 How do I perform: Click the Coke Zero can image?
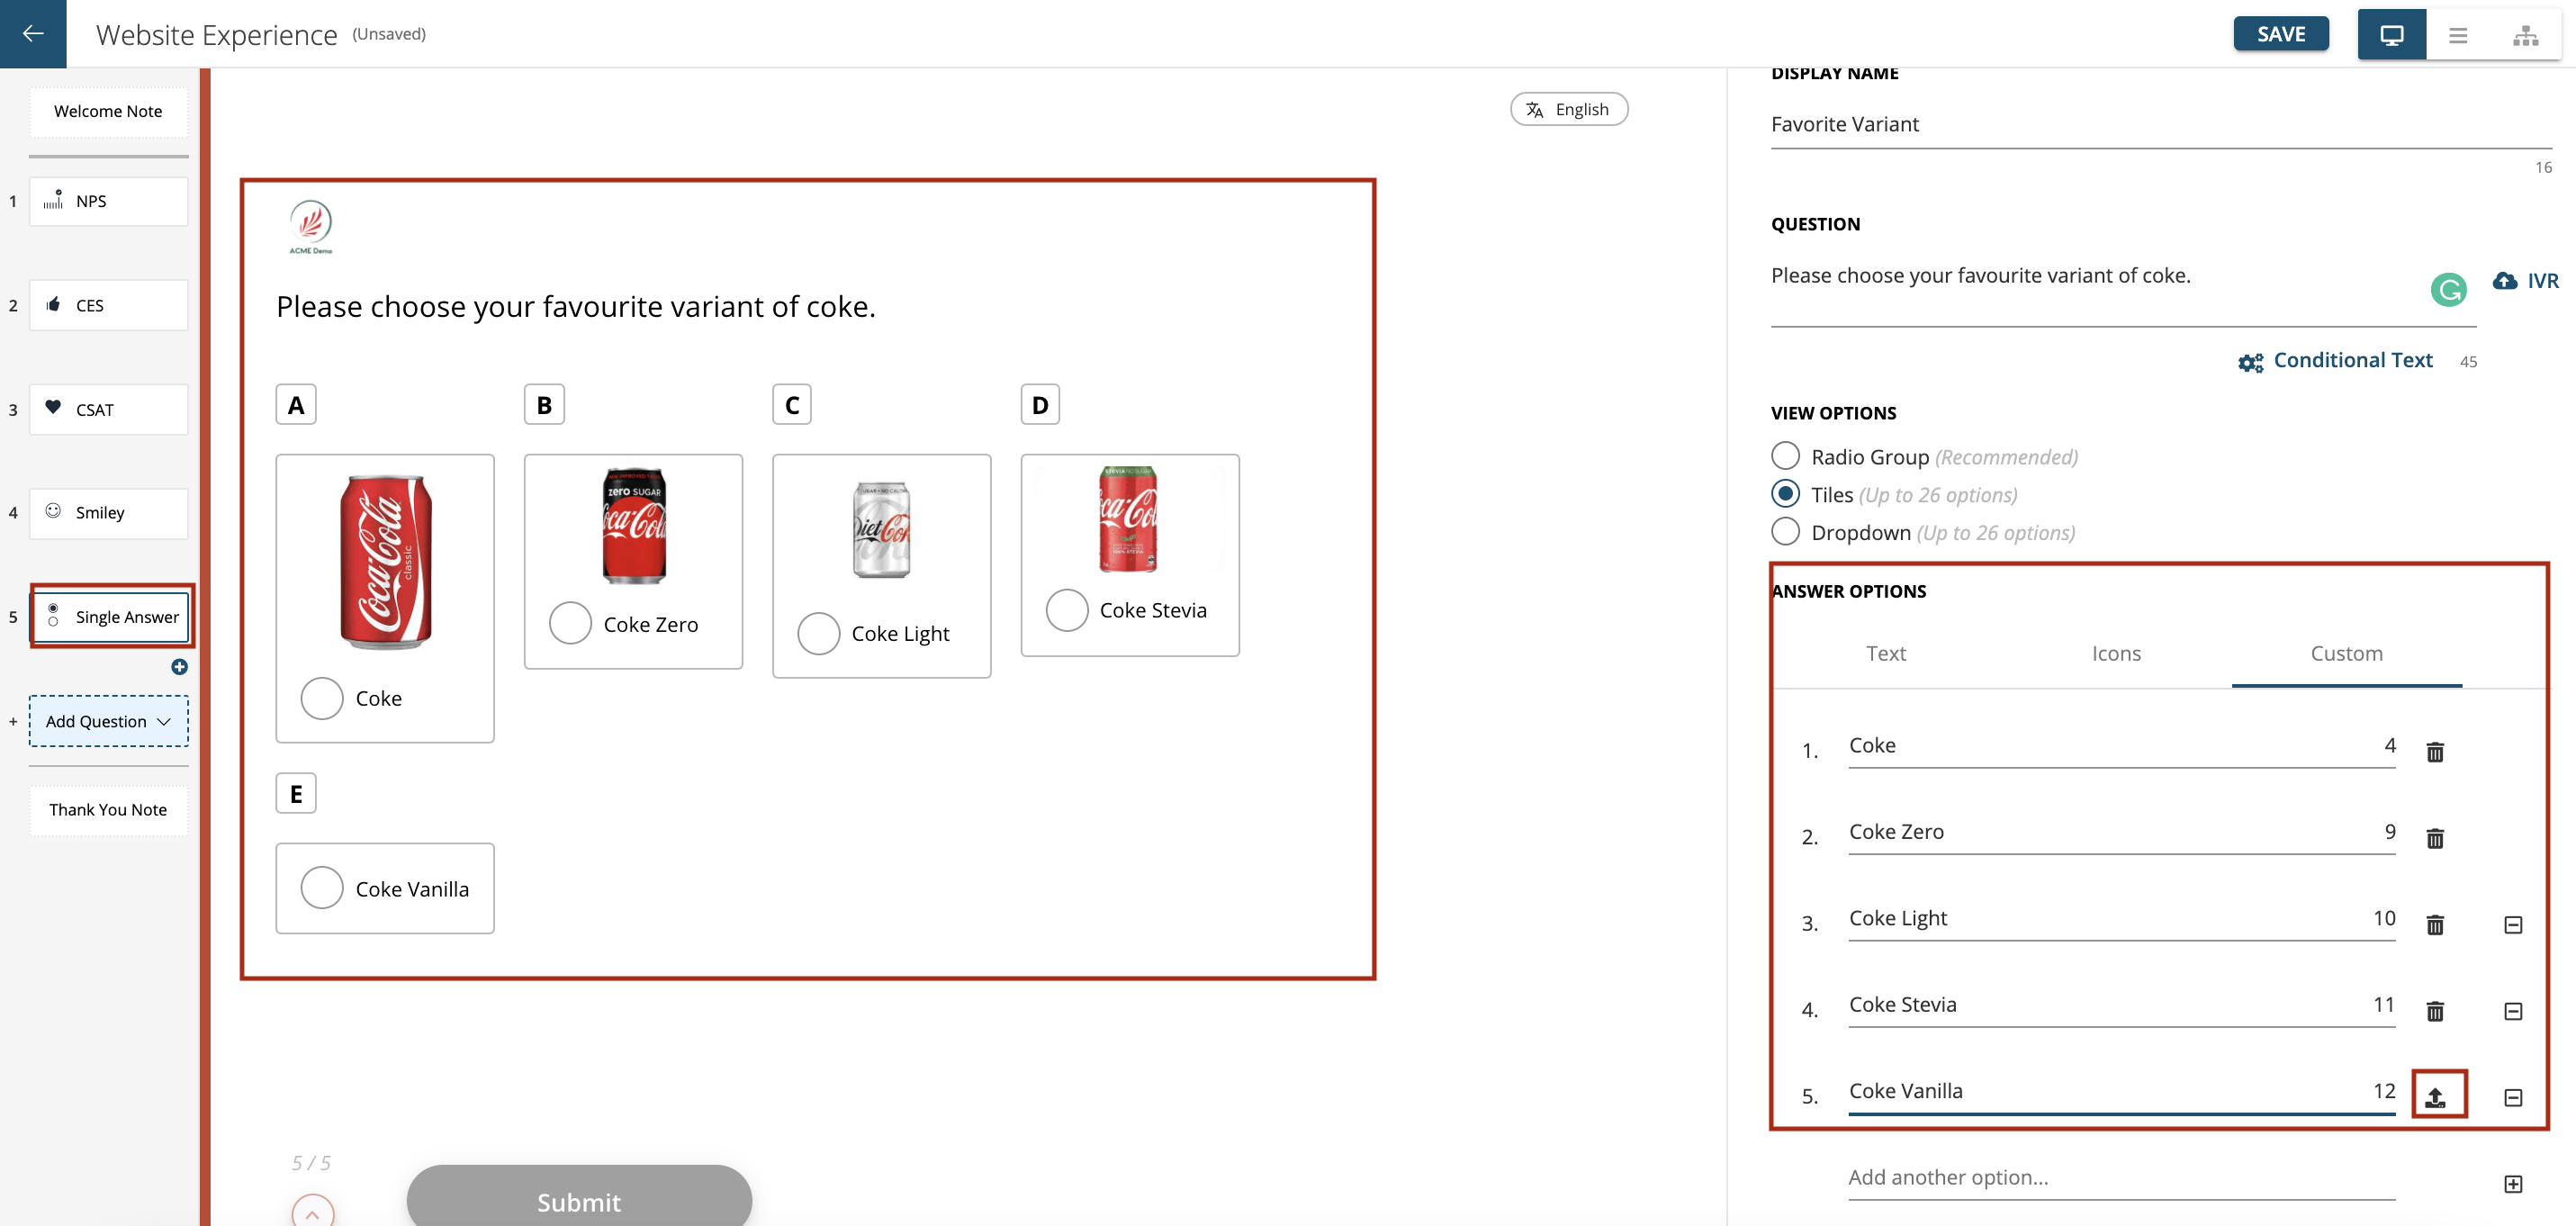634,525
